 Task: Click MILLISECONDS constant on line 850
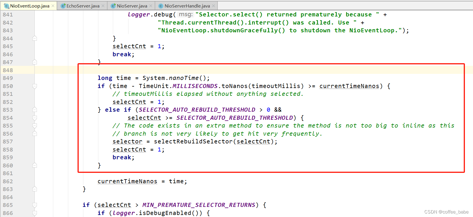click(195, 86)
